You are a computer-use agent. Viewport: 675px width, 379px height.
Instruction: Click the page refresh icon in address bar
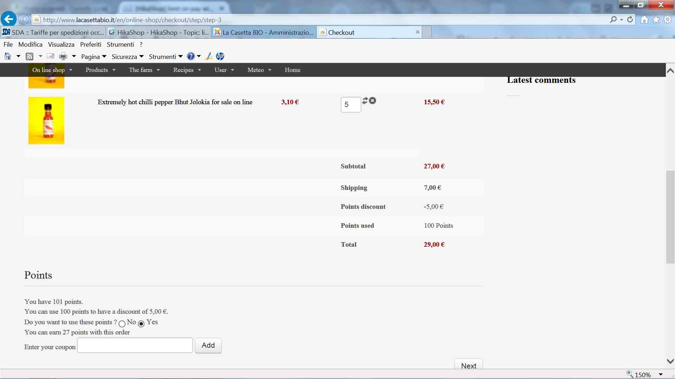tap(630, 20)
